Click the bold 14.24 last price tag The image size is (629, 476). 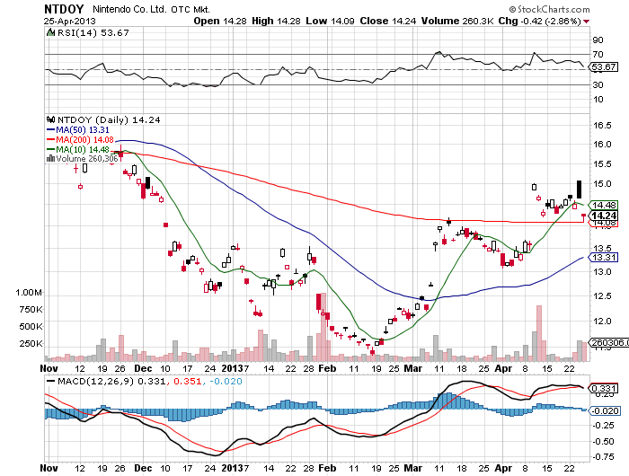tap(604, 216)
